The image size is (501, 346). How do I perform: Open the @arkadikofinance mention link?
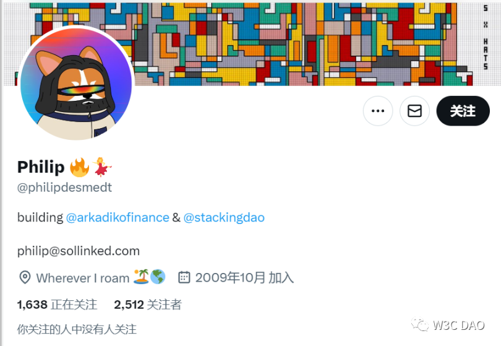(118, 217)
